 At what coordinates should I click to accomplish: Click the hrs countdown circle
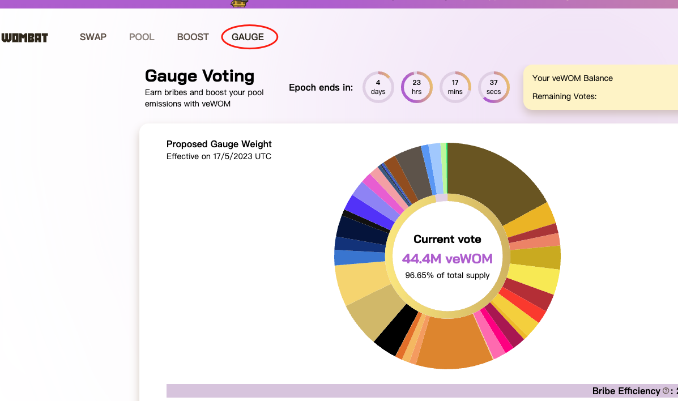(416, 87)
